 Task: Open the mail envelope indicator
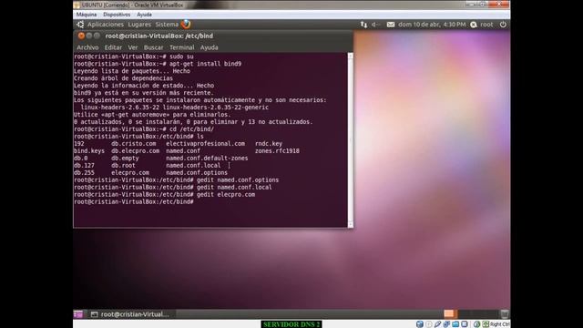click(x=391, y=25)
